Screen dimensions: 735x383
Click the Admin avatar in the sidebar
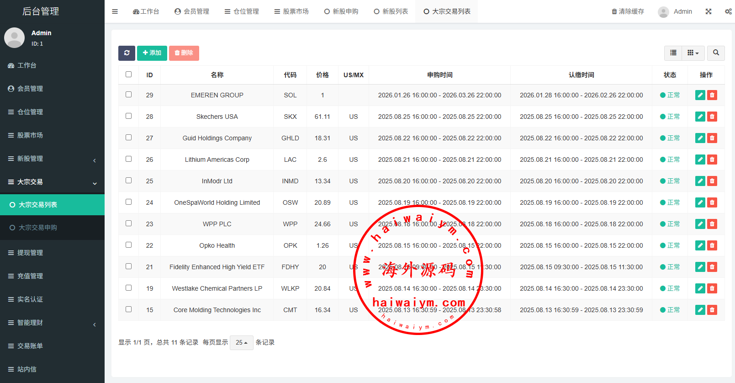(x=15, y=37)
